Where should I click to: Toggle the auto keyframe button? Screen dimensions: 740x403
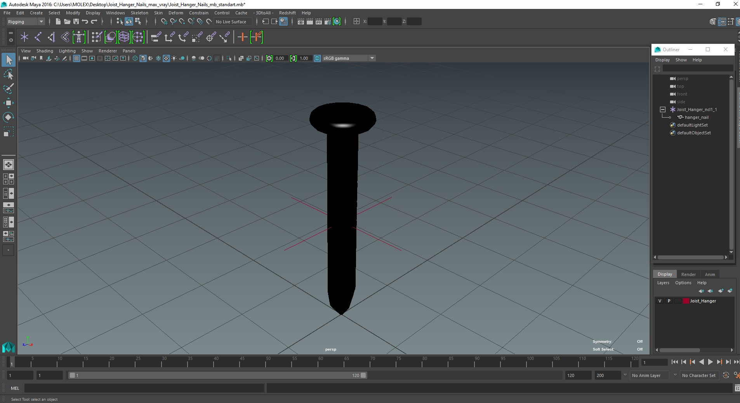(726, 375)
